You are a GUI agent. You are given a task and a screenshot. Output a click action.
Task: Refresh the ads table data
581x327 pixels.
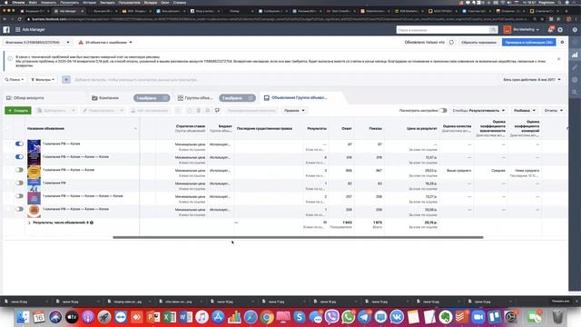pos(451,43)
